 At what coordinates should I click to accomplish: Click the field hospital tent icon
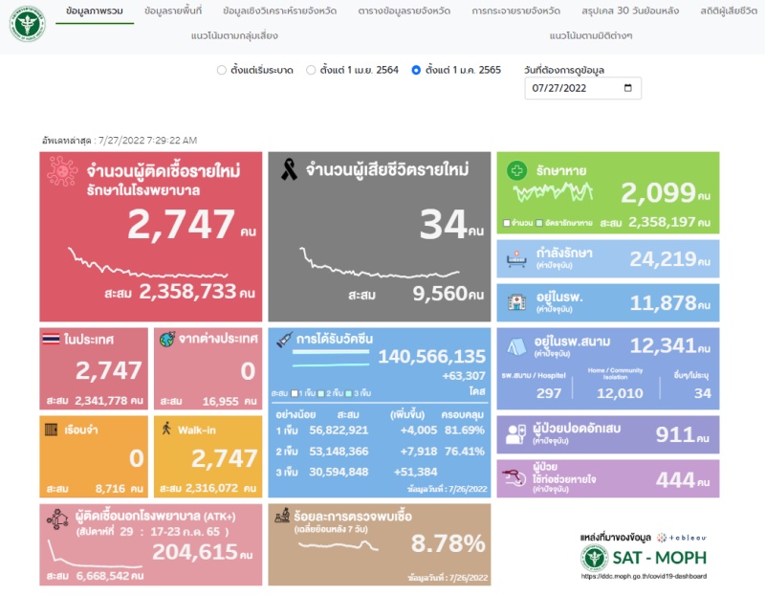514,346
